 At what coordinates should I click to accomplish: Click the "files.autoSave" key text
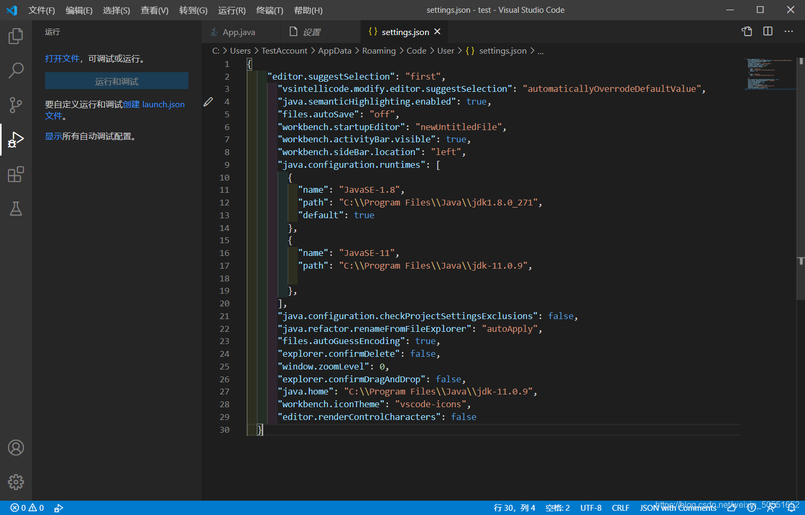318,114
